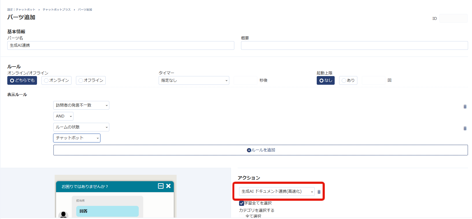Open the タイマー 指定なし dropdown
472x219 pixels.
click(x=194, y=81)
